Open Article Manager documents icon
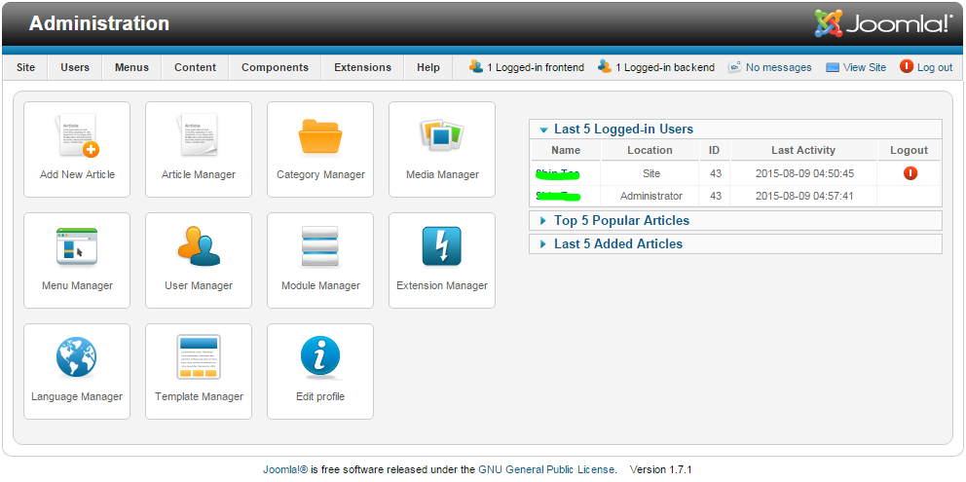The image size is (966, 482). point(199,135)
